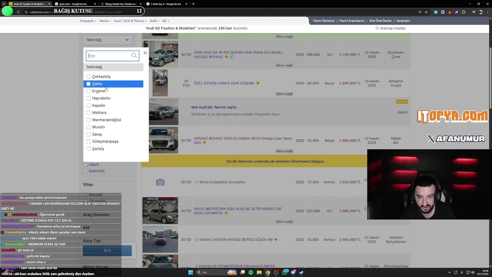The height and width of the screenshot is (277, 492).
Task: Tick the highlighted Çorlu checkbox
Action: 88,84
